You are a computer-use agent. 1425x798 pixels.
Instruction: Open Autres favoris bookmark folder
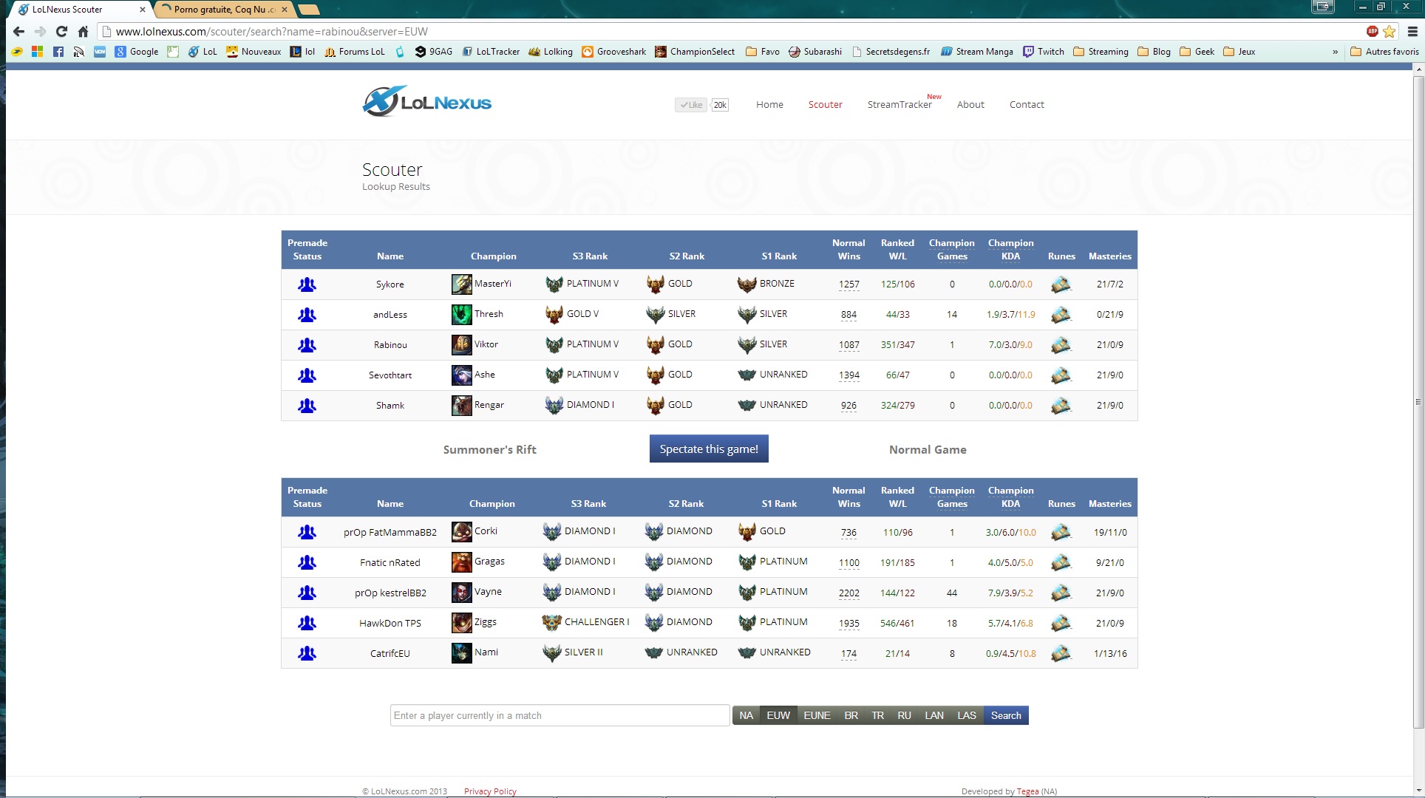pyautogui.click(x=1384, y=52)
